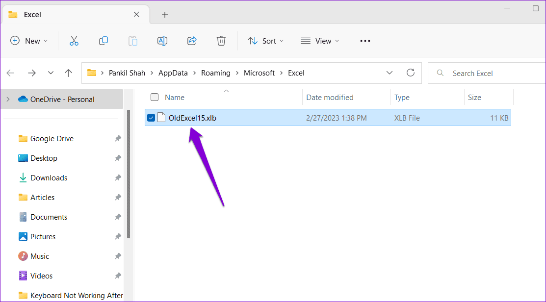The width and height of the screenshot is (546, 302).
Task: Click the OldExcel15.xlb file icon
Action: coord(161,118)
